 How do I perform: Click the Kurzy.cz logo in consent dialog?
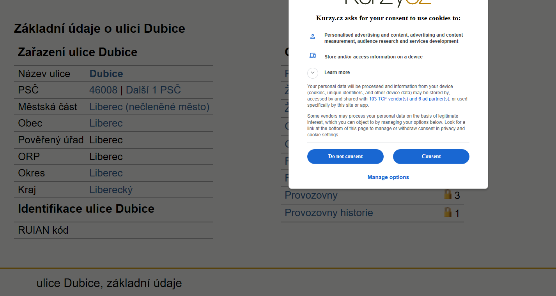coord(388,2)
